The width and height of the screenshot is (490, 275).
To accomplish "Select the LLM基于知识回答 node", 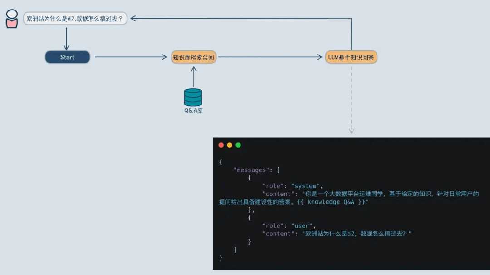I will coord(351,57).
